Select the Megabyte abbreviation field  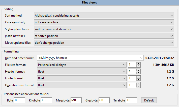[x=76, y=100]
